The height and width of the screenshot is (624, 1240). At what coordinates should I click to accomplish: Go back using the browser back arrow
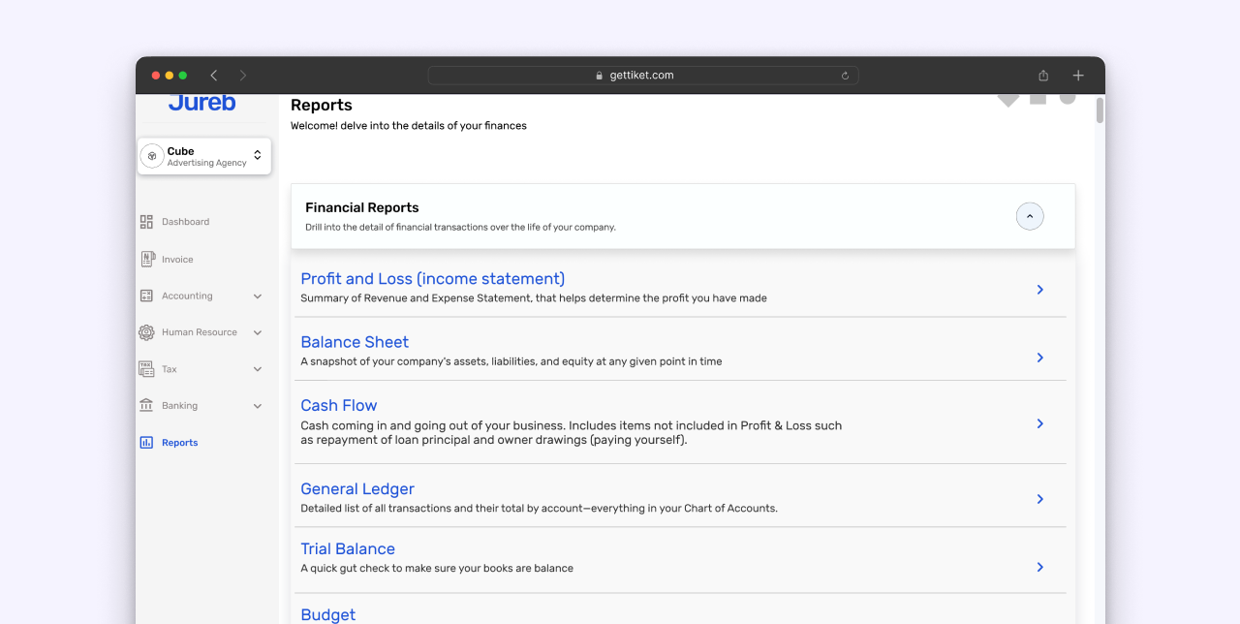[213, 76]
